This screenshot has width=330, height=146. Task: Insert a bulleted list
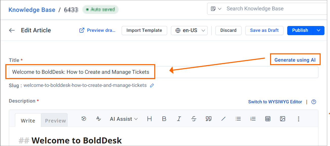point(238,119)
